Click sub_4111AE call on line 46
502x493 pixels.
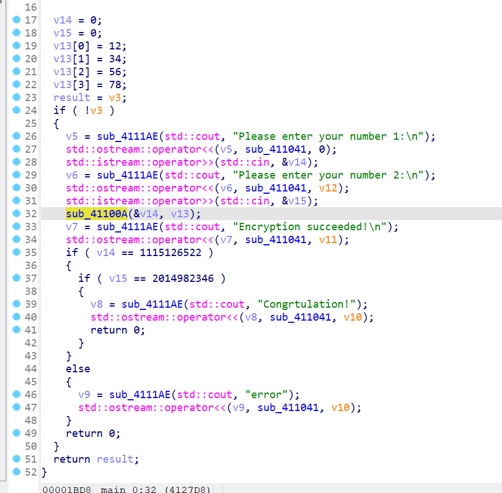pos(140,395)
